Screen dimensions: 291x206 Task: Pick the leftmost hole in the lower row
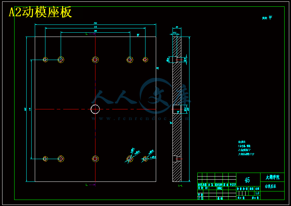click(45, 159)
